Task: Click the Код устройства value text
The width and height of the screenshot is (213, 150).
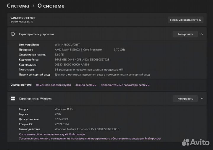Action: click(82, 60)
